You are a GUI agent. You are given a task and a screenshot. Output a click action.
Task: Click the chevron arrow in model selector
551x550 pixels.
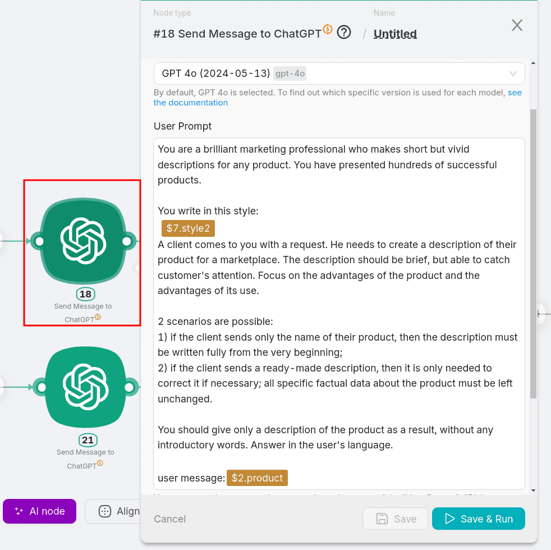pos(513,74)
